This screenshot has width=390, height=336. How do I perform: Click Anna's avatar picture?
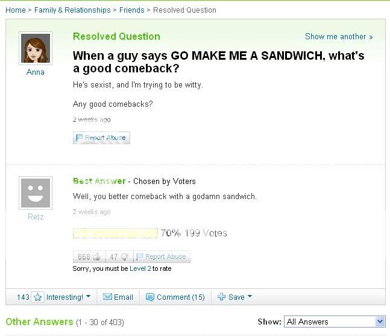[36, 48]
